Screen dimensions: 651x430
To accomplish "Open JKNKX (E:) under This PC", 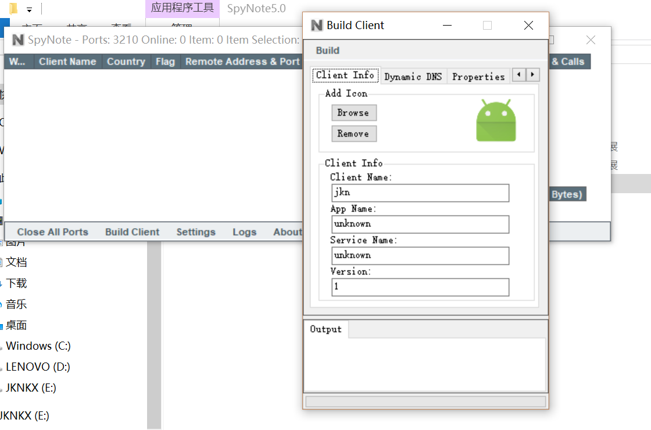I will pos(31,388).
